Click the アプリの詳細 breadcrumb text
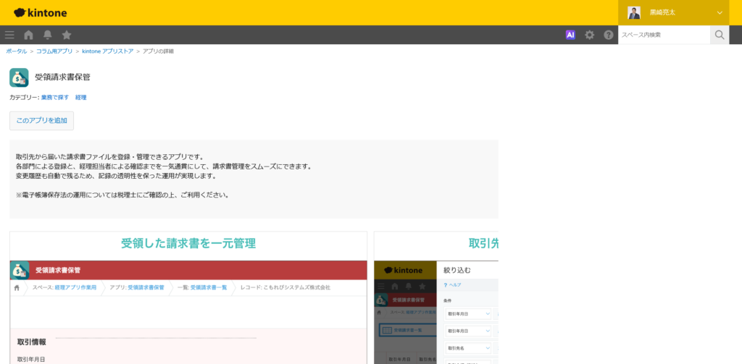 [158, 51]
